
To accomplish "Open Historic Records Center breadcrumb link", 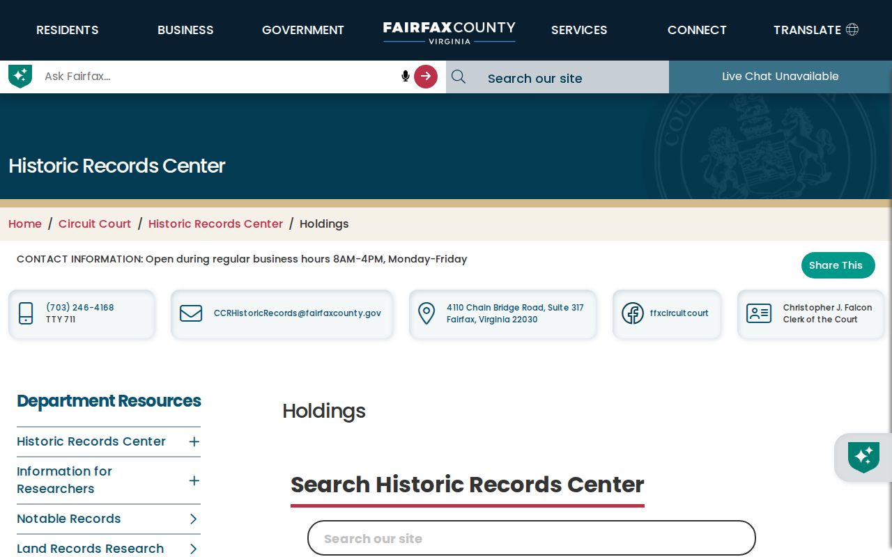I will point(215,223).
